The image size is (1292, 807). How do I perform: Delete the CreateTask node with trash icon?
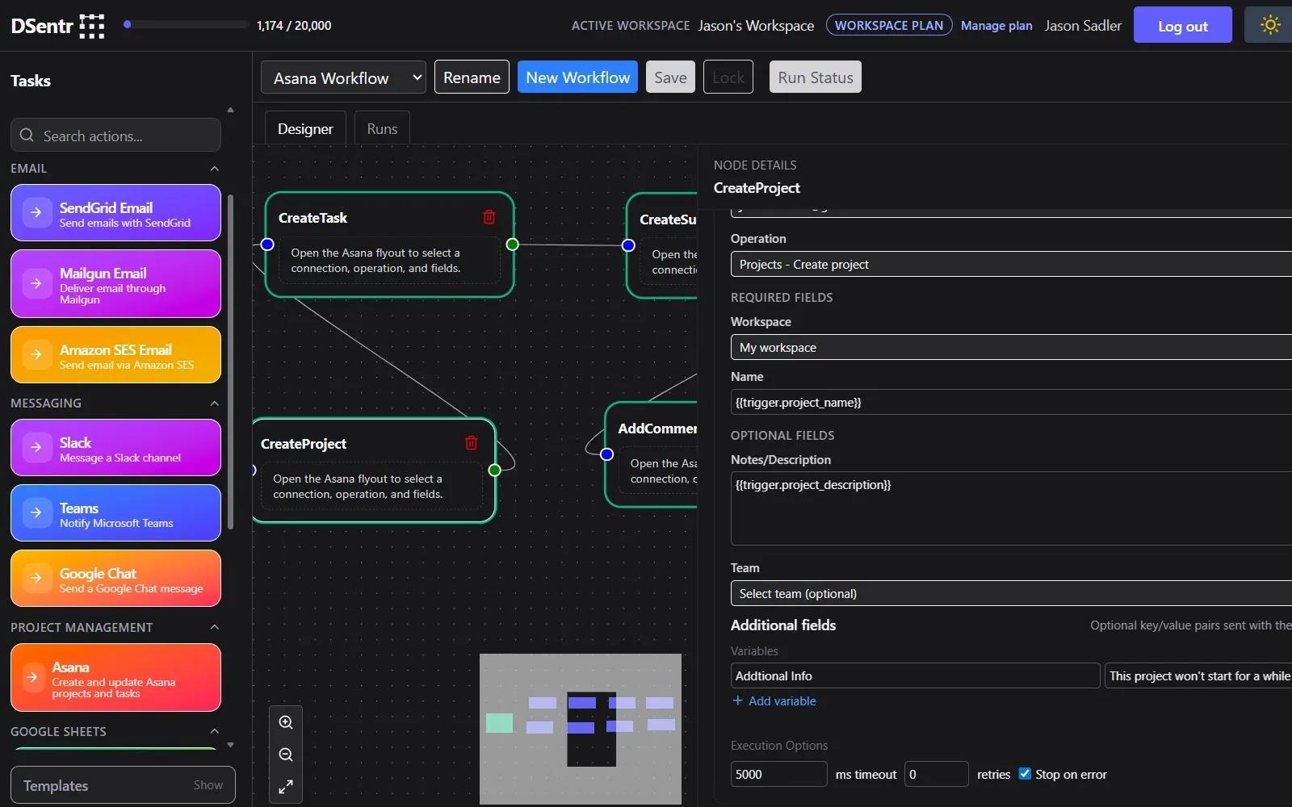(489, 217)
